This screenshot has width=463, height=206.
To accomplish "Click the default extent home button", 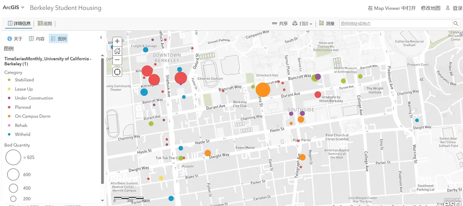I will coord(117,51).
